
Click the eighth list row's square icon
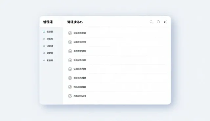point(70,96)
